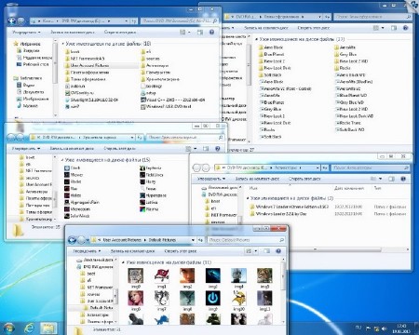Open the volume control in system tray
Image resolution: width=419 pixels, height=335 pixels.
click(384, 328)
